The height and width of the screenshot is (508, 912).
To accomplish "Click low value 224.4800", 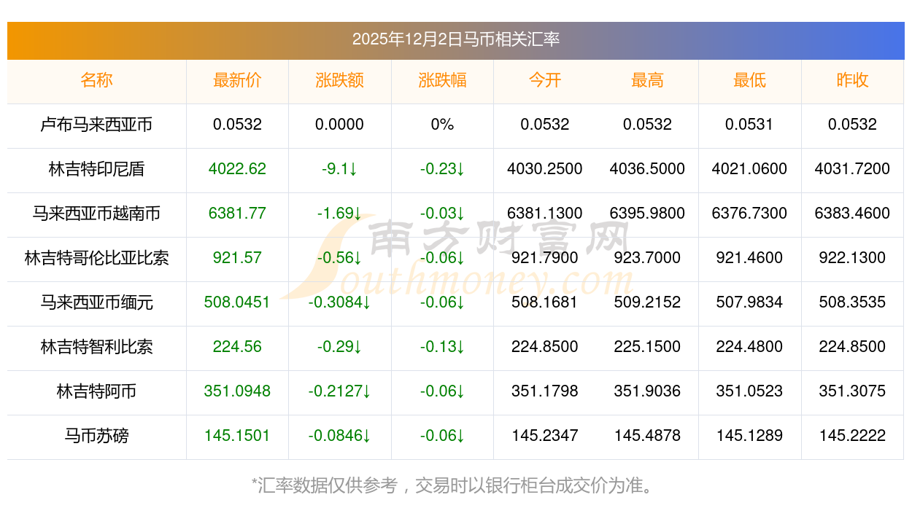I will pyautogui.click(x=750, y=347).
